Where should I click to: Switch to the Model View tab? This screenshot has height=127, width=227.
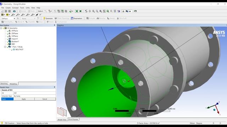coord(62,120)
